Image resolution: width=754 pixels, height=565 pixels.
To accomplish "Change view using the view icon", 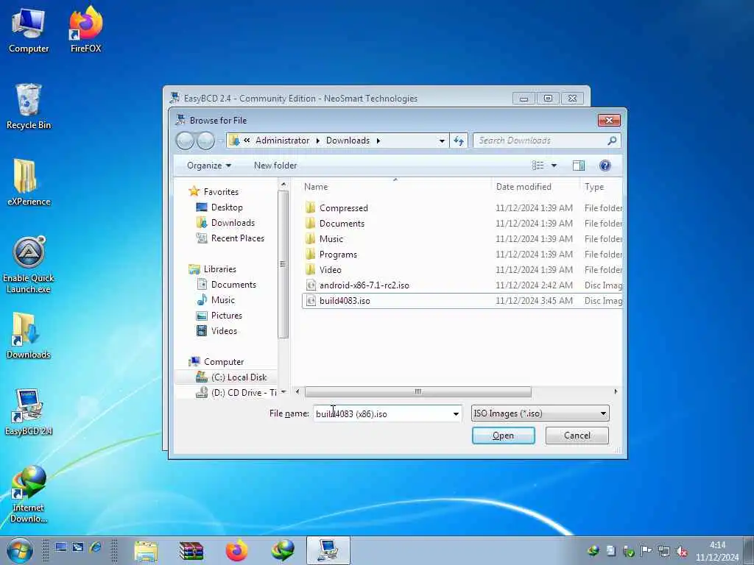I will [x=538, y=166].
